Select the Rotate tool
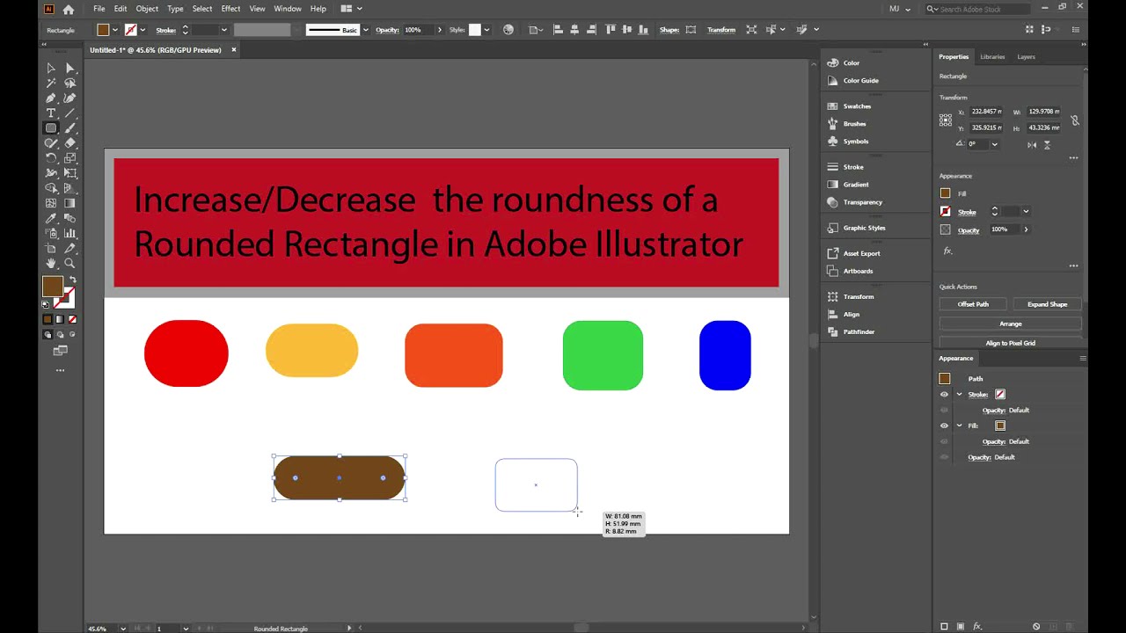This screenshot has width=1126, height=633. tap(51, 158)
